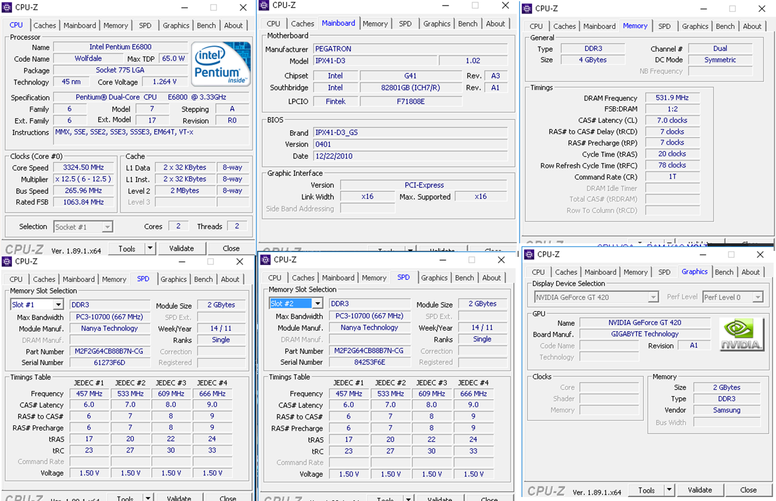776x501 pixels.
Task: Click CPU-Z title icon of Graphics window
Action: [529, 254]
